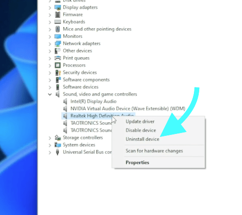Image resolution: width=242 pixels, height=215 pixels.
Task: Click the System devices icon
Action: [58, 145]
